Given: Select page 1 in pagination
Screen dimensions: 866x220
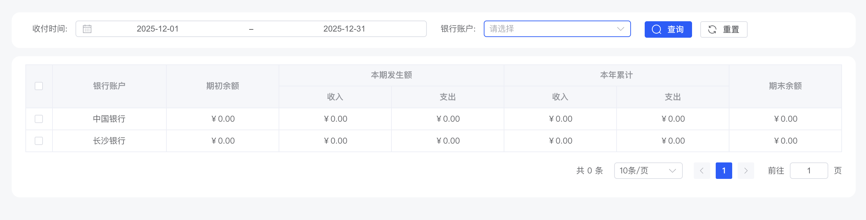Looking at the screenshot, I should pos(724,171).
